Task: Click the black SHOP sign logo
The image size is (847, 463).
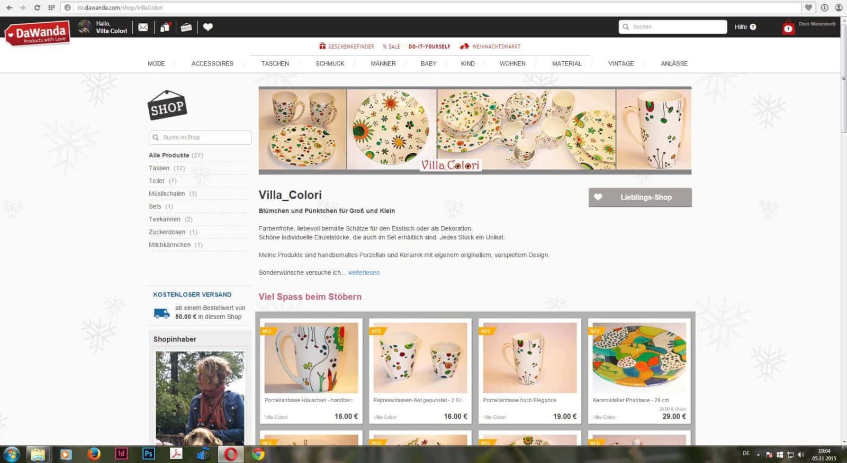Action: click(x=167, y=105)
